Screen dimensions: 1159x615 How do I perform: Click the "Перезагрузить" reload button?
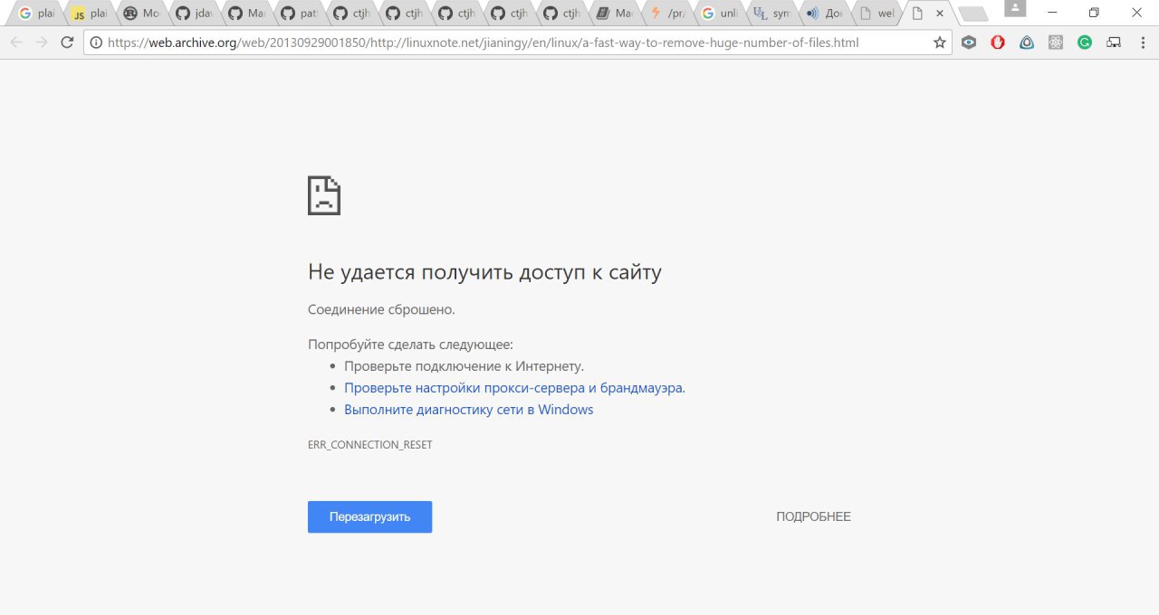(x=369, y=516)
